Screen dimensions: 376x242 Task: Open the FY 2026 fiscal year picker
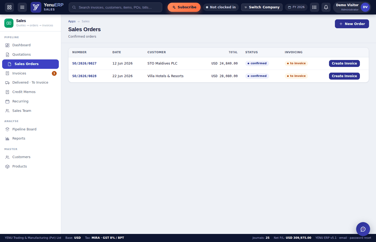tap(296, 7)
